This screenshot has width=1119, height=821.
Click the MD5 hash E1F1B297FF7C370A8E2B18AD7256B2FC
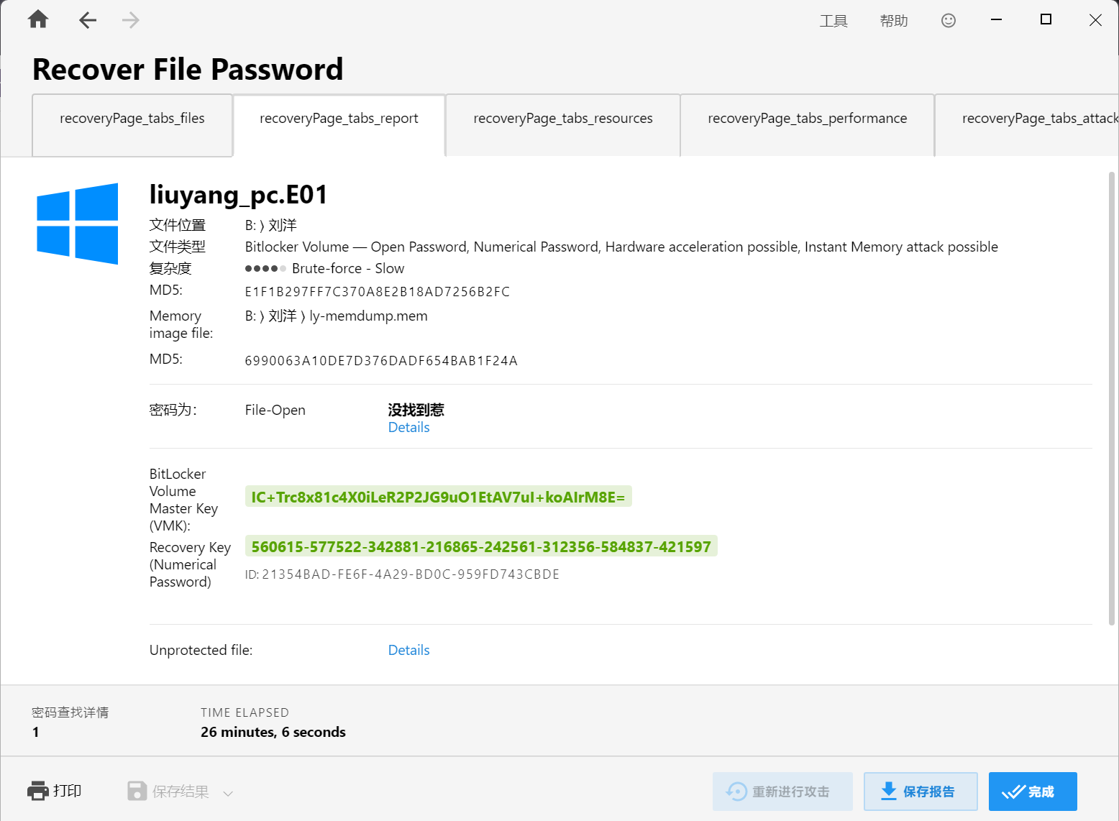click(x=378, y=292)
